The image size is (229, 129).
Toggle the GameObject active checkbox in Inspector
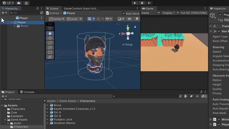pos(220,14)
